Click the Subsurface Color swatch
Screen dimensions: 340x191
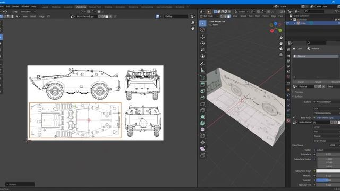pos(328,171)
